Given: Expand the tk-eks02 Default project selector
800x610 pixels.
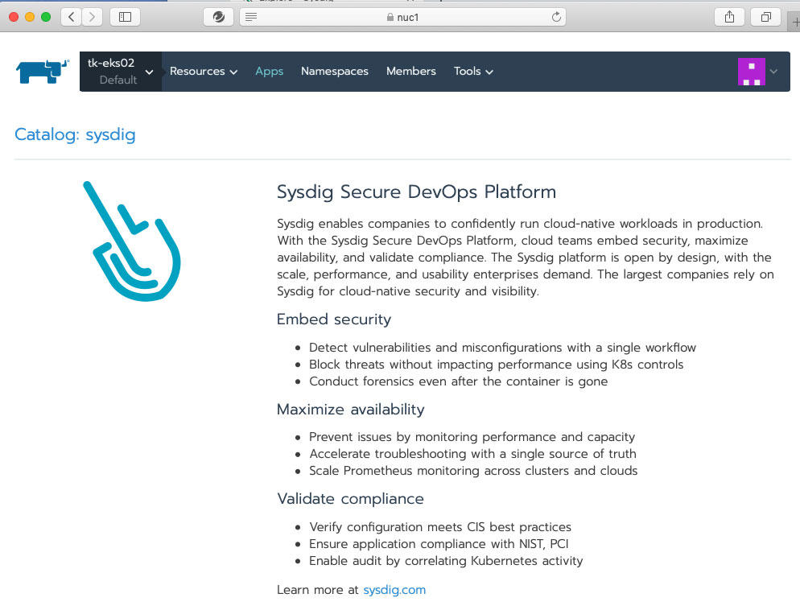Looking at the screenshot, I should tap(121, 72).
